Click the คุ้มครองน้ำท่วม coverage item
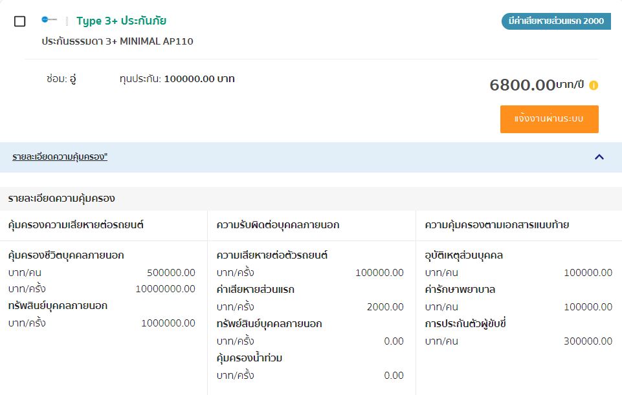 (x=249, y=358)
